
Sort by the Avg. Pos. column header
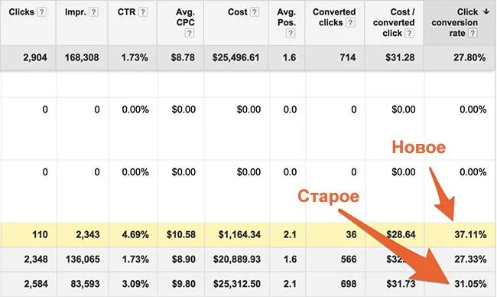(286, 18)
